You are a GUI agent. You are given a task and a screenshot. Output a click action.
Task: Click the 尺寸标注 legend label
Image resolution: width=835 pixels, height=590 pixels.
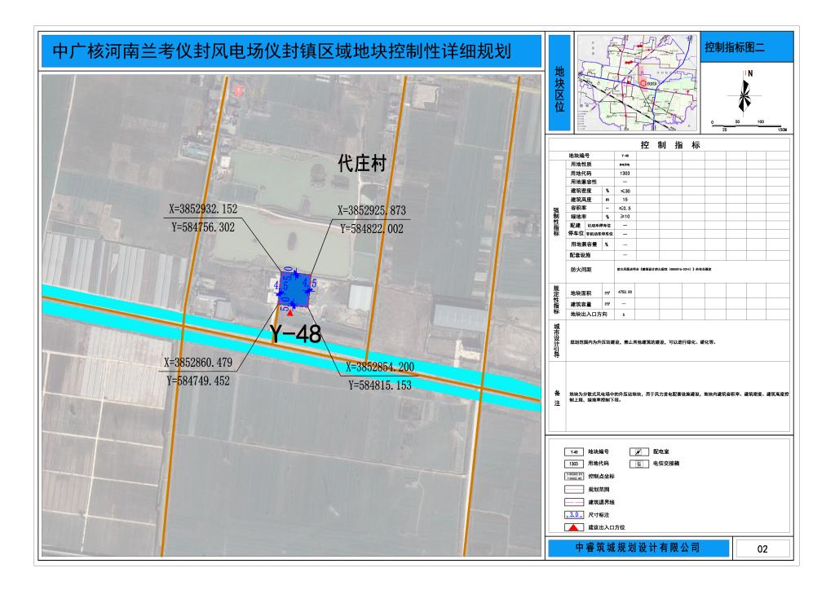(599, 515)
